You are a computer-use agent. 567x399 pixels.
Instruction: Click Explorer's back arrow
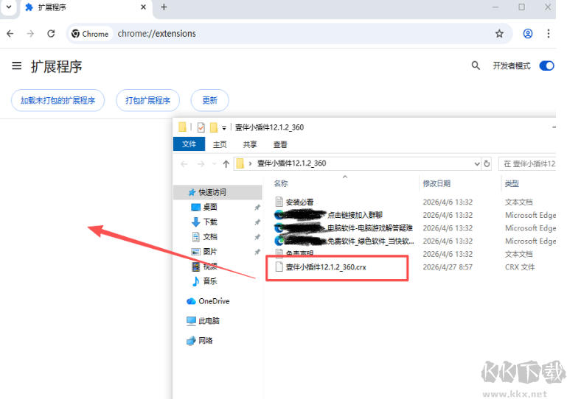(184, 164)
